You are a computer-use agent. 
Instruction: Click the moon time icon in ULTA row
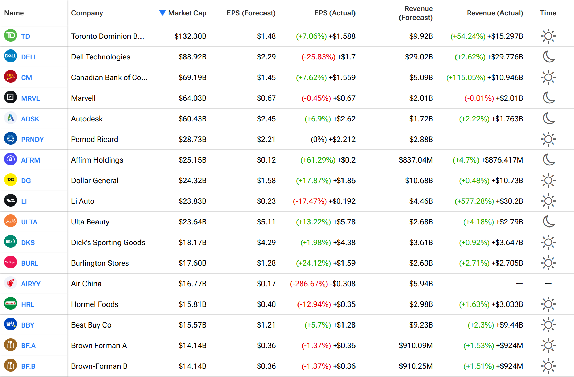[549, 221]
